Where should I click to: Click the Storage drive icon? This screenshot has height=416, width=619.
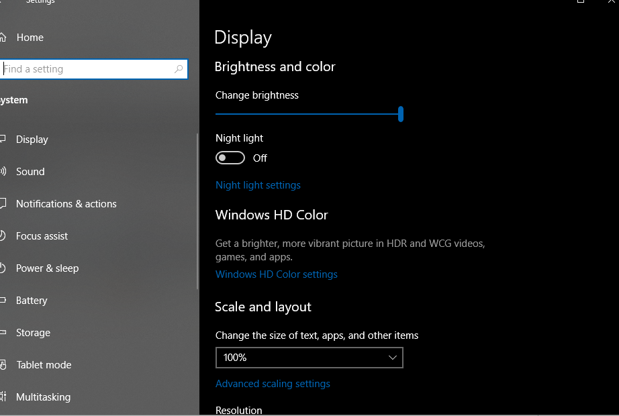[x=3, y=332]
